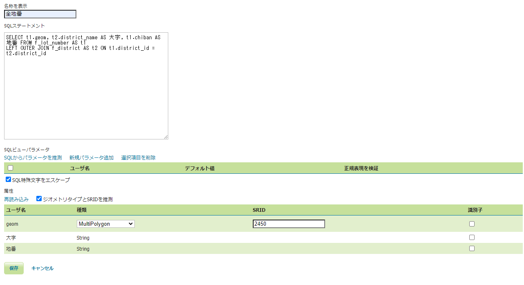
Task: Click the 選択項目を削除 link
Action: [x=138, y=157]
